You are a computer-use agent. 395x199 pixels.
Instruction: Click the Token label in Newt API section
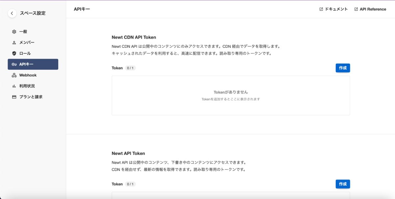(x=117, y=184)
